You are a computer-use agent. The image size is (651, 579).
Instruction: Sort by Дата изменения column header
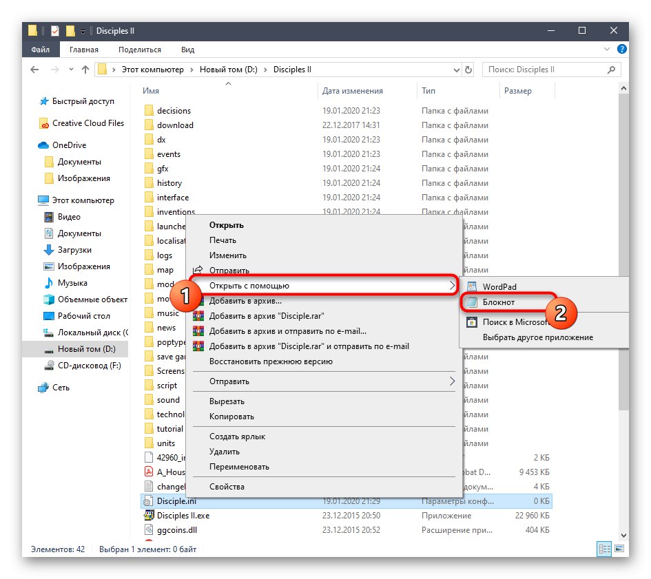click(353, 91)
